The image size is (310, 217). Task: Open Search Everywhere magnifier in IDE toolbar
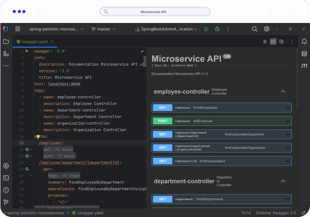pos(255,29)
